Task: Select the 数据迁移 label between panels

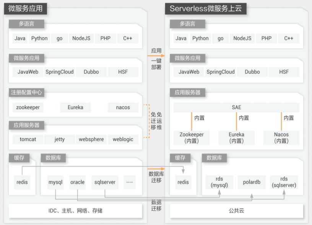Action: pos(156,205)
